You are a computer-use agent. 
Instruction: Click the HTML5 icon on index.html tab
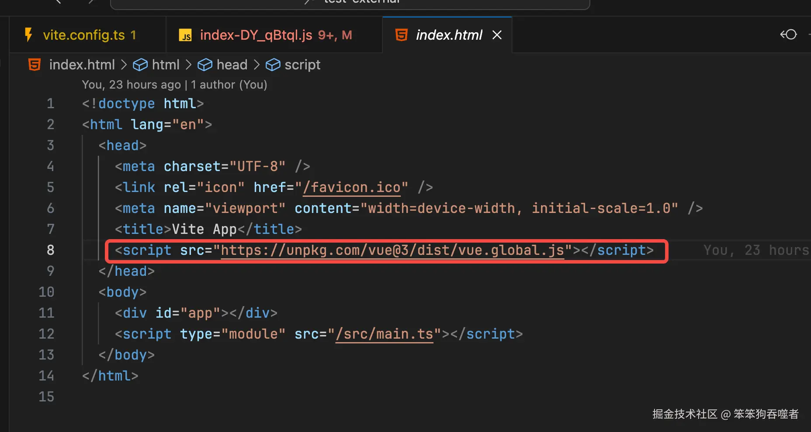[x=401, y=35]
